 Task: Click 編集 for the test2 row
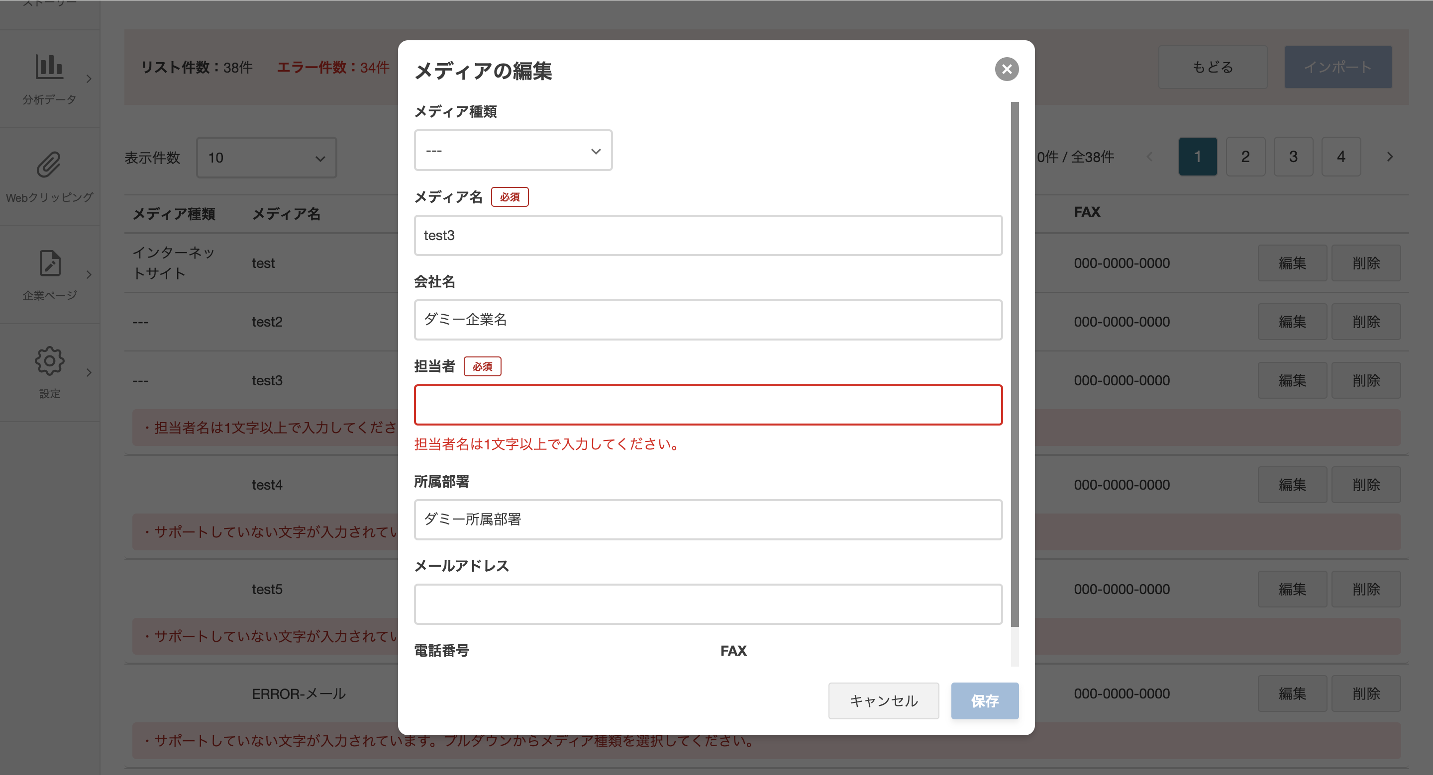coord(1292,322)
